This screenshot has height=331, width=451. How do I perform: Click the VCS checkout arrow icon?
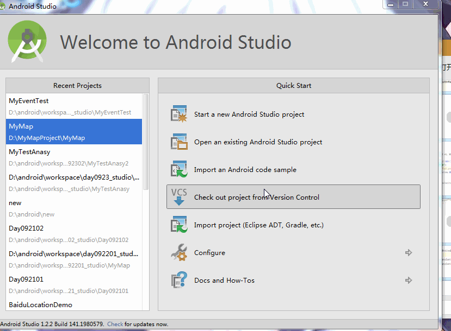tap(179, 197)
